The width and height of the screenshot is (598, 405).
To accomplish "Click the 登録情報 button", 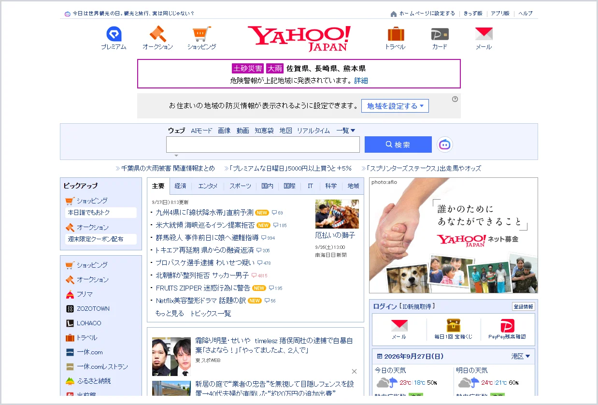I will click(524, 306).
